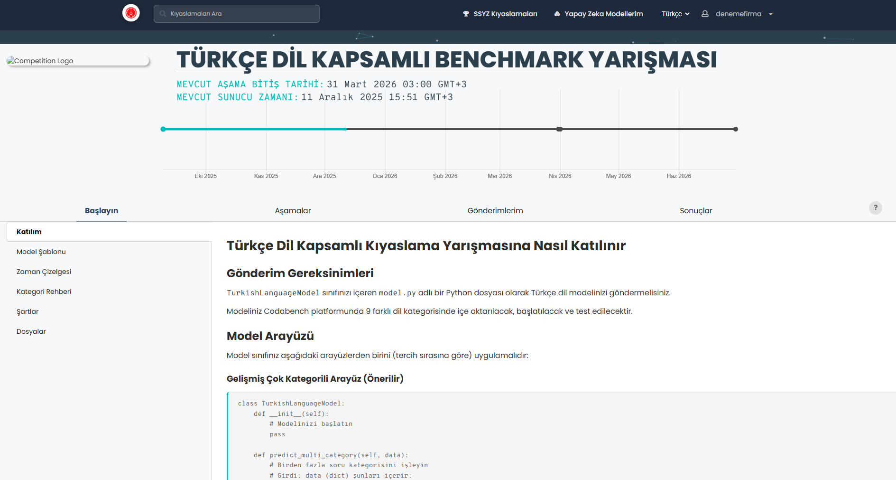Switch to the Aşamalar tab
896x480 pixels.
tap(293, 211)
